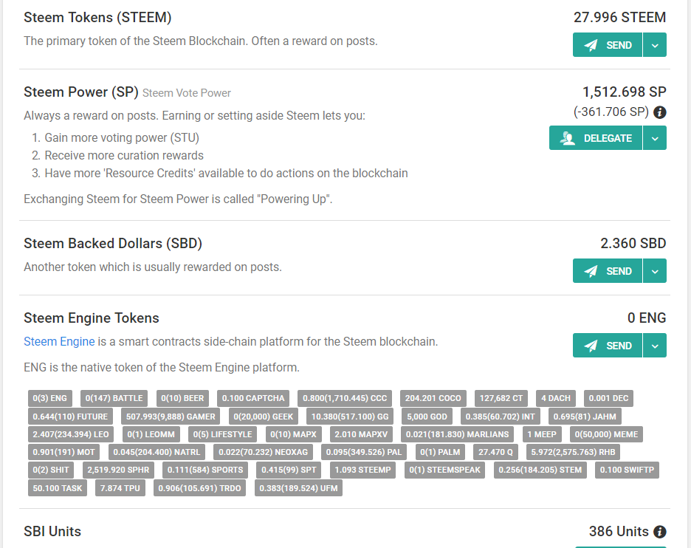Image resolution: width=691 pixels, height=548 pixels.
Task: Select the 0(147) BATTLE token tag
Action: pos(114,398)
